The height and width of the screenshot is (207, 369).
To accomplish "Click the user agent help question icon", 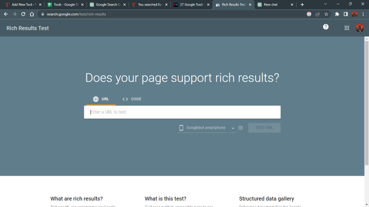I will (x=240, y=128).
